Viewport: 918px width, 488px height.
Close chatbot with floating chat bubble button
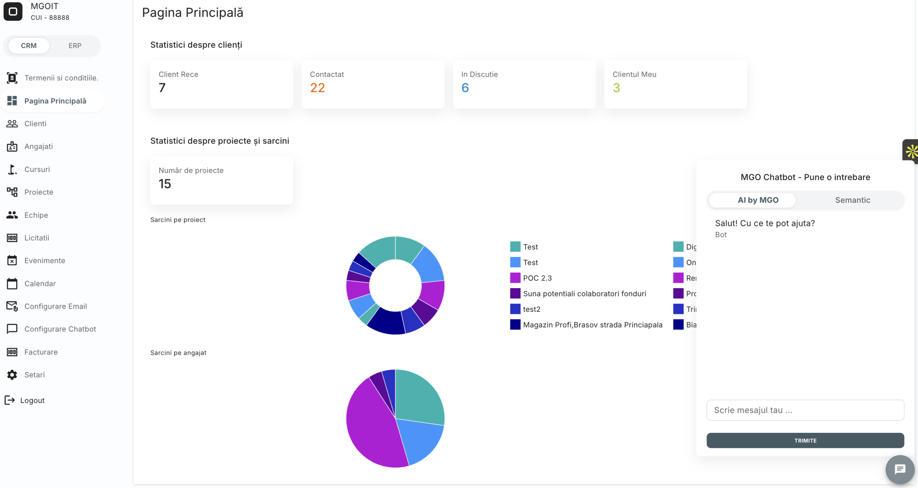(x=900, y=469)
